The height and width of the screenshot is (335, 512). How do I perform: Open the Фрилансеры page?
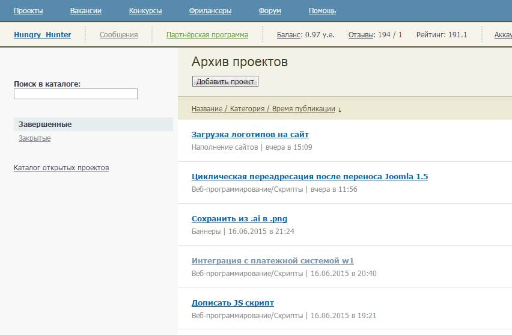[210, 11]
